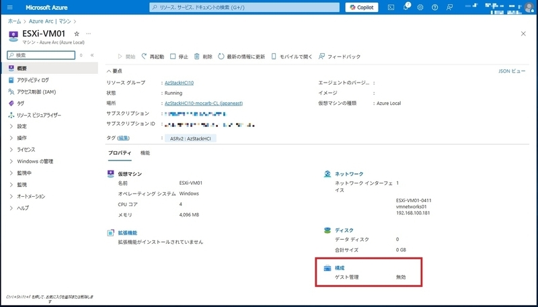538x307 pixels.
Task: Click the 停止 stop toolbar button
Action: 179,56
